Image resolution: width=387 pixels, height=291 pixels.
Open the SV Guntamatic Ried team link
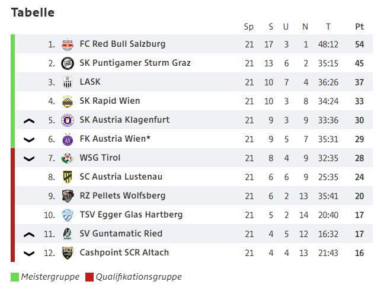pos(121,234)
